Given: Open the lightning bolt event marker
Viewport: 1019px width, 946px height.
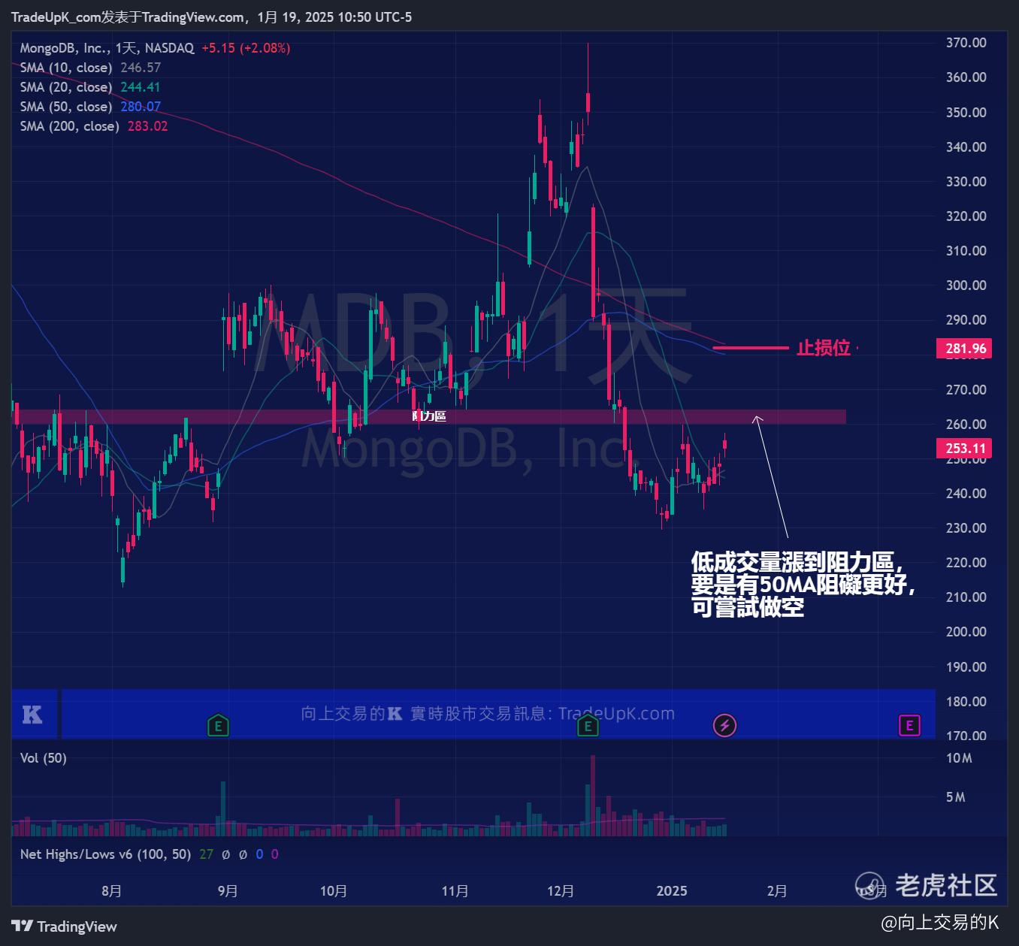Looking at the screenshot, I should [724, 725].
